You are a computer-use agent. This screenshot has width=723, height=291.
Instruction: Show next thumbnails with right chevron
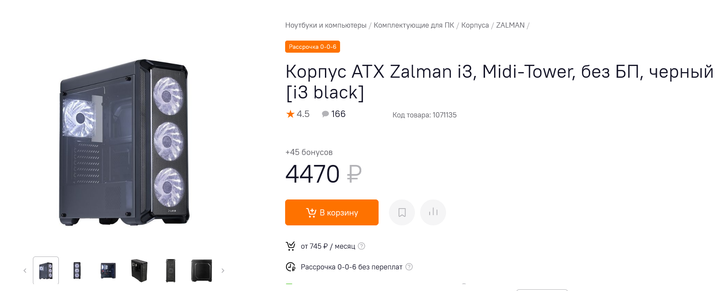223,271
